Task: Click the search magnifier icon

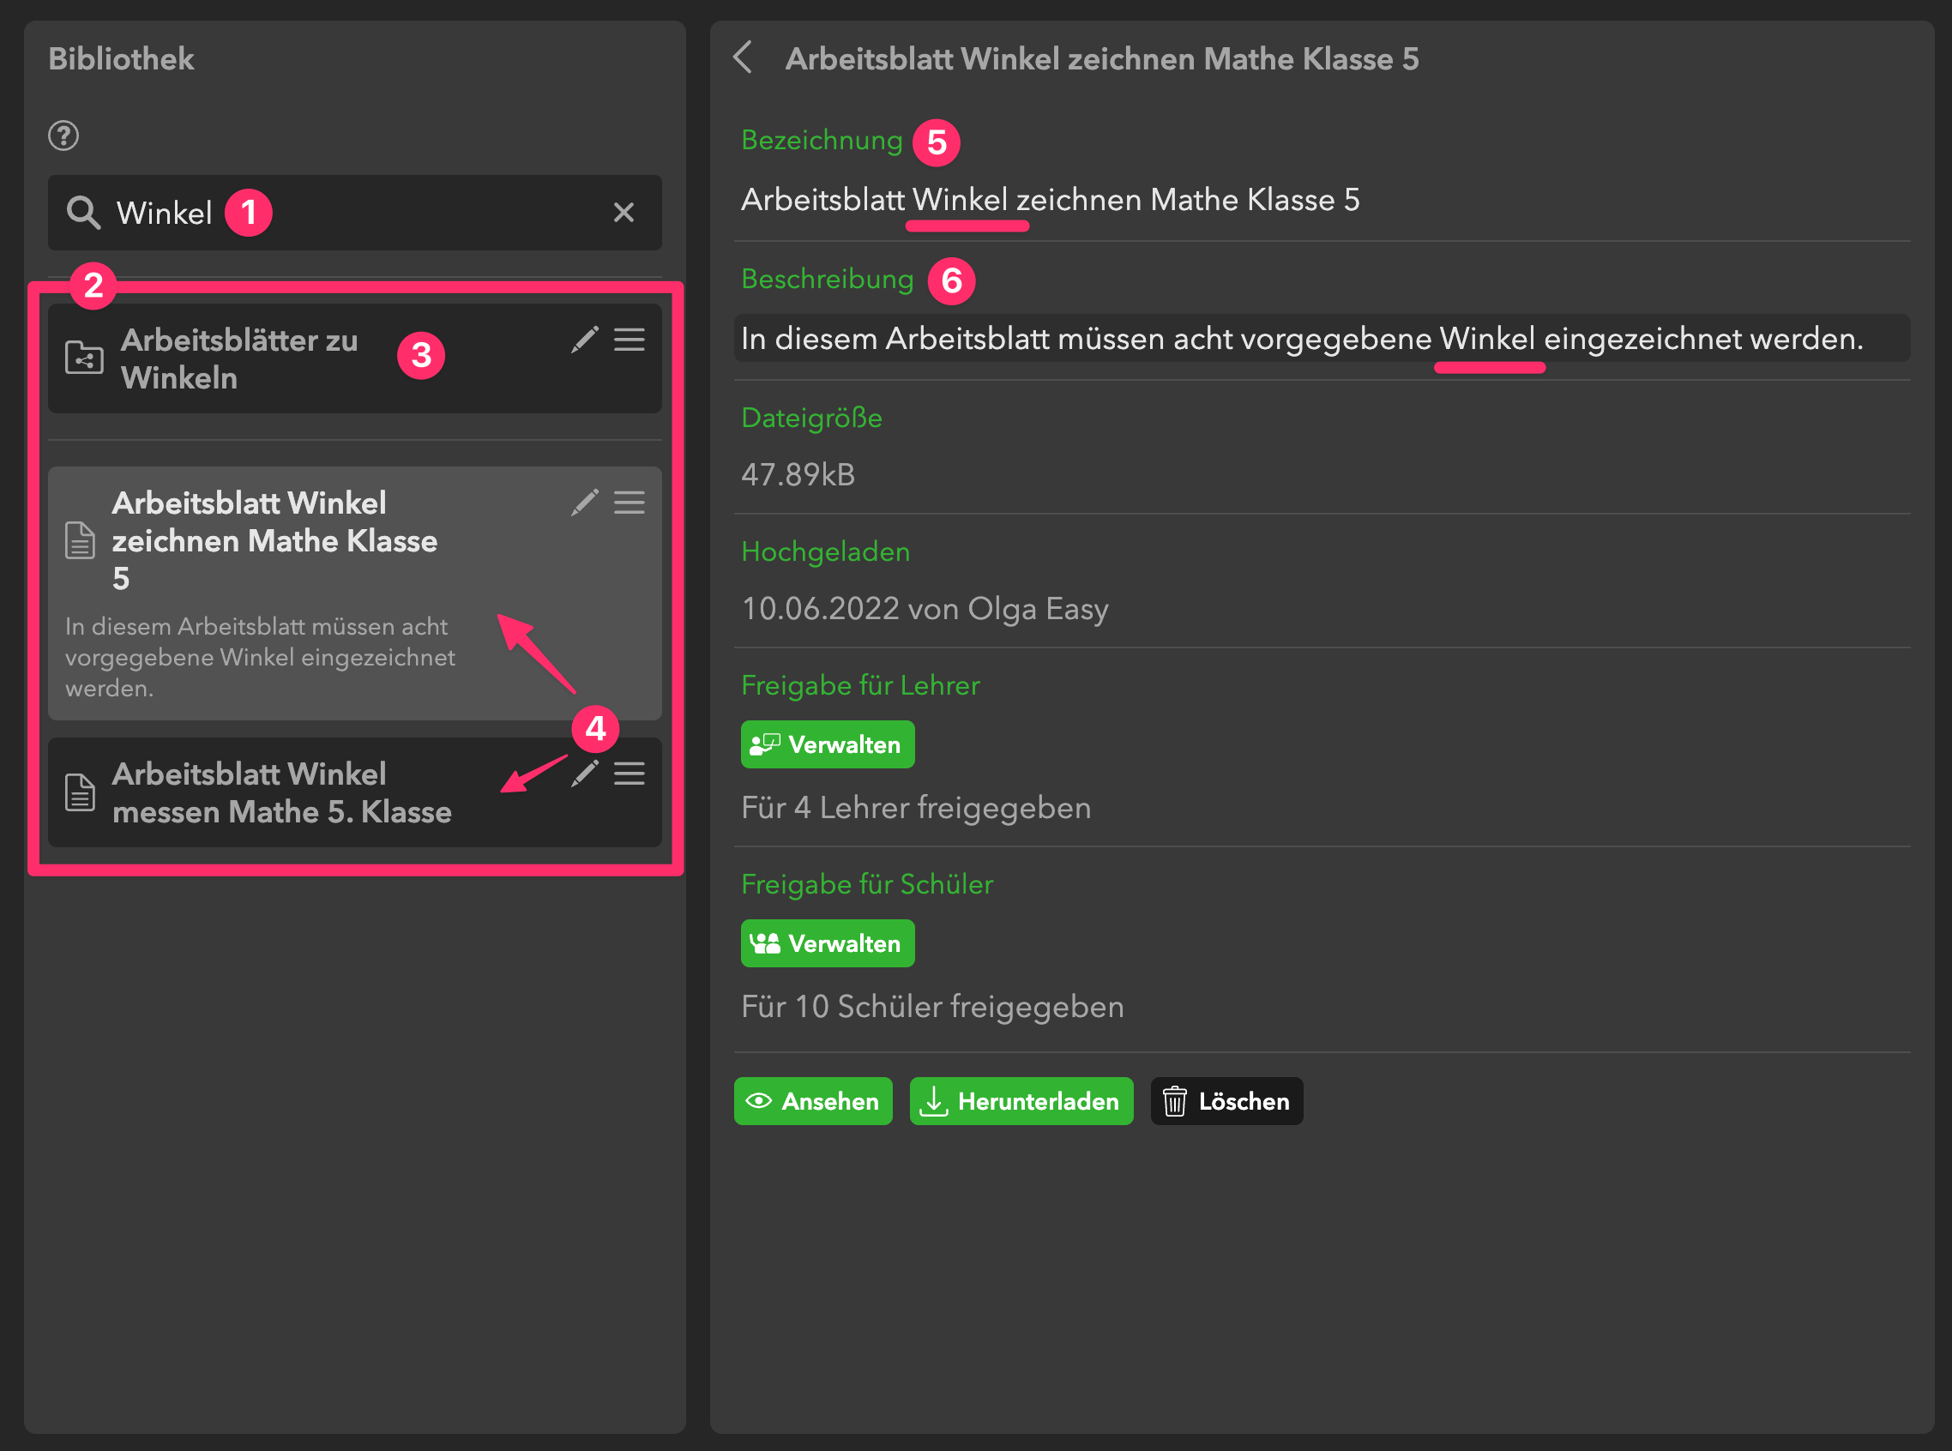Action: tap(83, 213)
